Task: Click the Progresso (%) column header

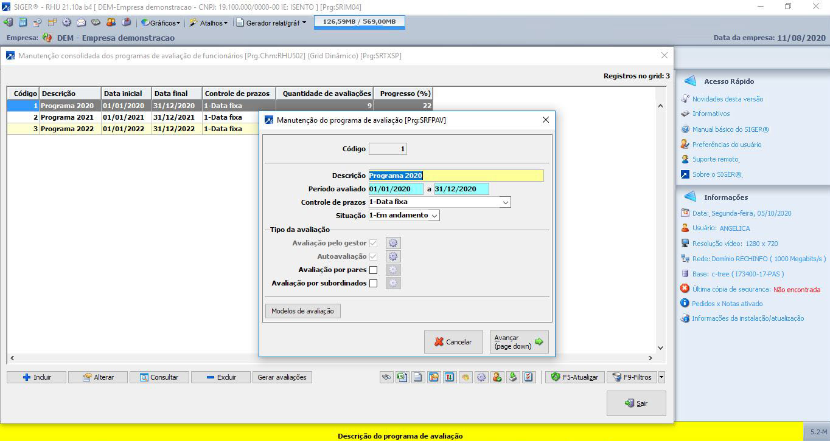Action: (403, 94)
